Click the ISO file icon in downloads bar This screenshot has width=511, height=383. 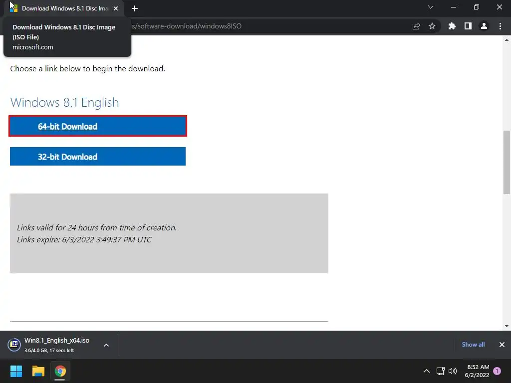coord(14,345)
